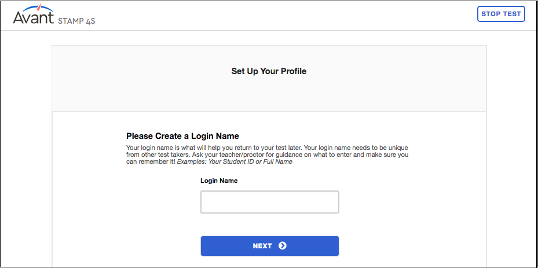538x268 pixels.
Task: Click the Please Create a Login Name heading
Action: point(182,136)
